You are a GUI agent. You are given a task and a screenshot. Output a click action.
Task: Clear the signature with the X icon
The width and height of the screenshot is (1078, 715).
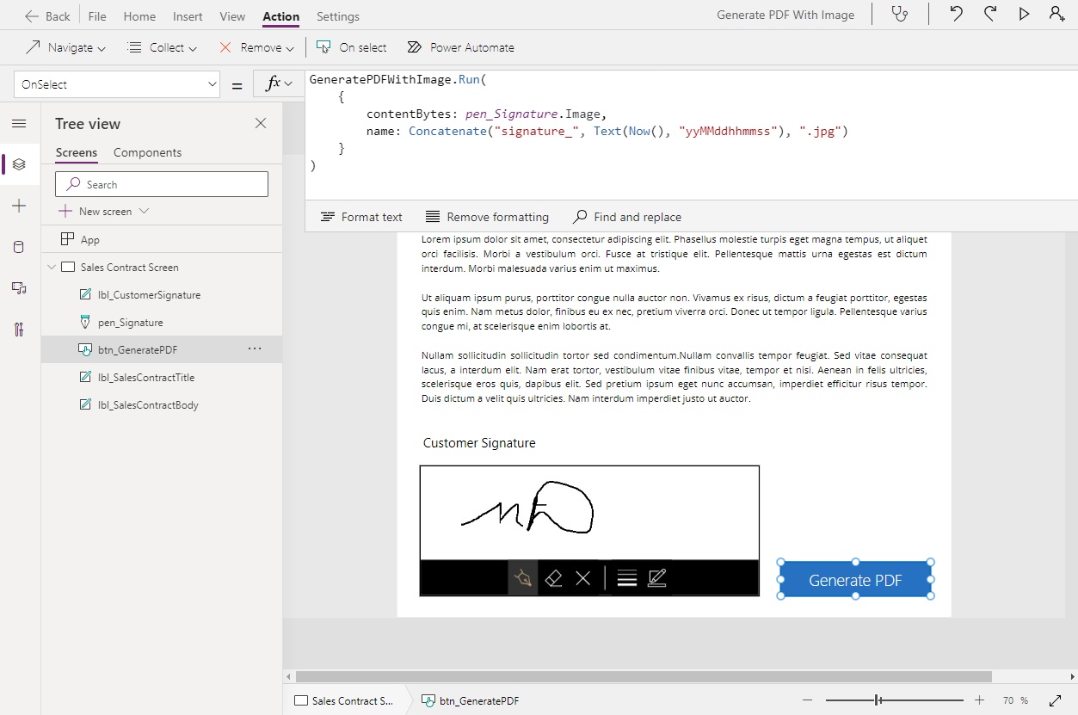583,577
